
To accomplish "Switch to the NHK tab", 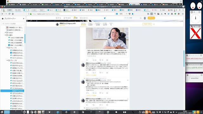I will [x=66, y=10].
